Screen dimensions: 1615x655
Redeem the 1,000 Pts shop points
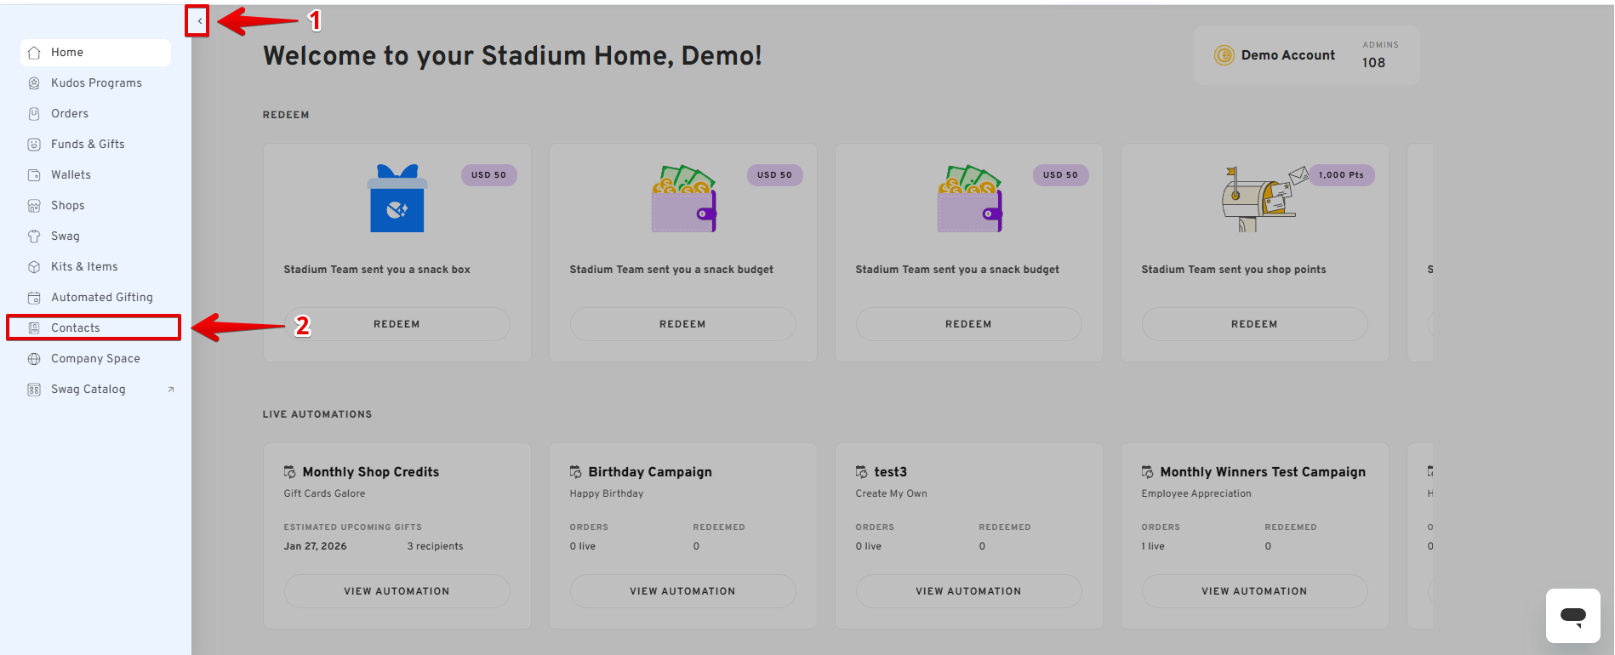click(x=1254, y=324)
